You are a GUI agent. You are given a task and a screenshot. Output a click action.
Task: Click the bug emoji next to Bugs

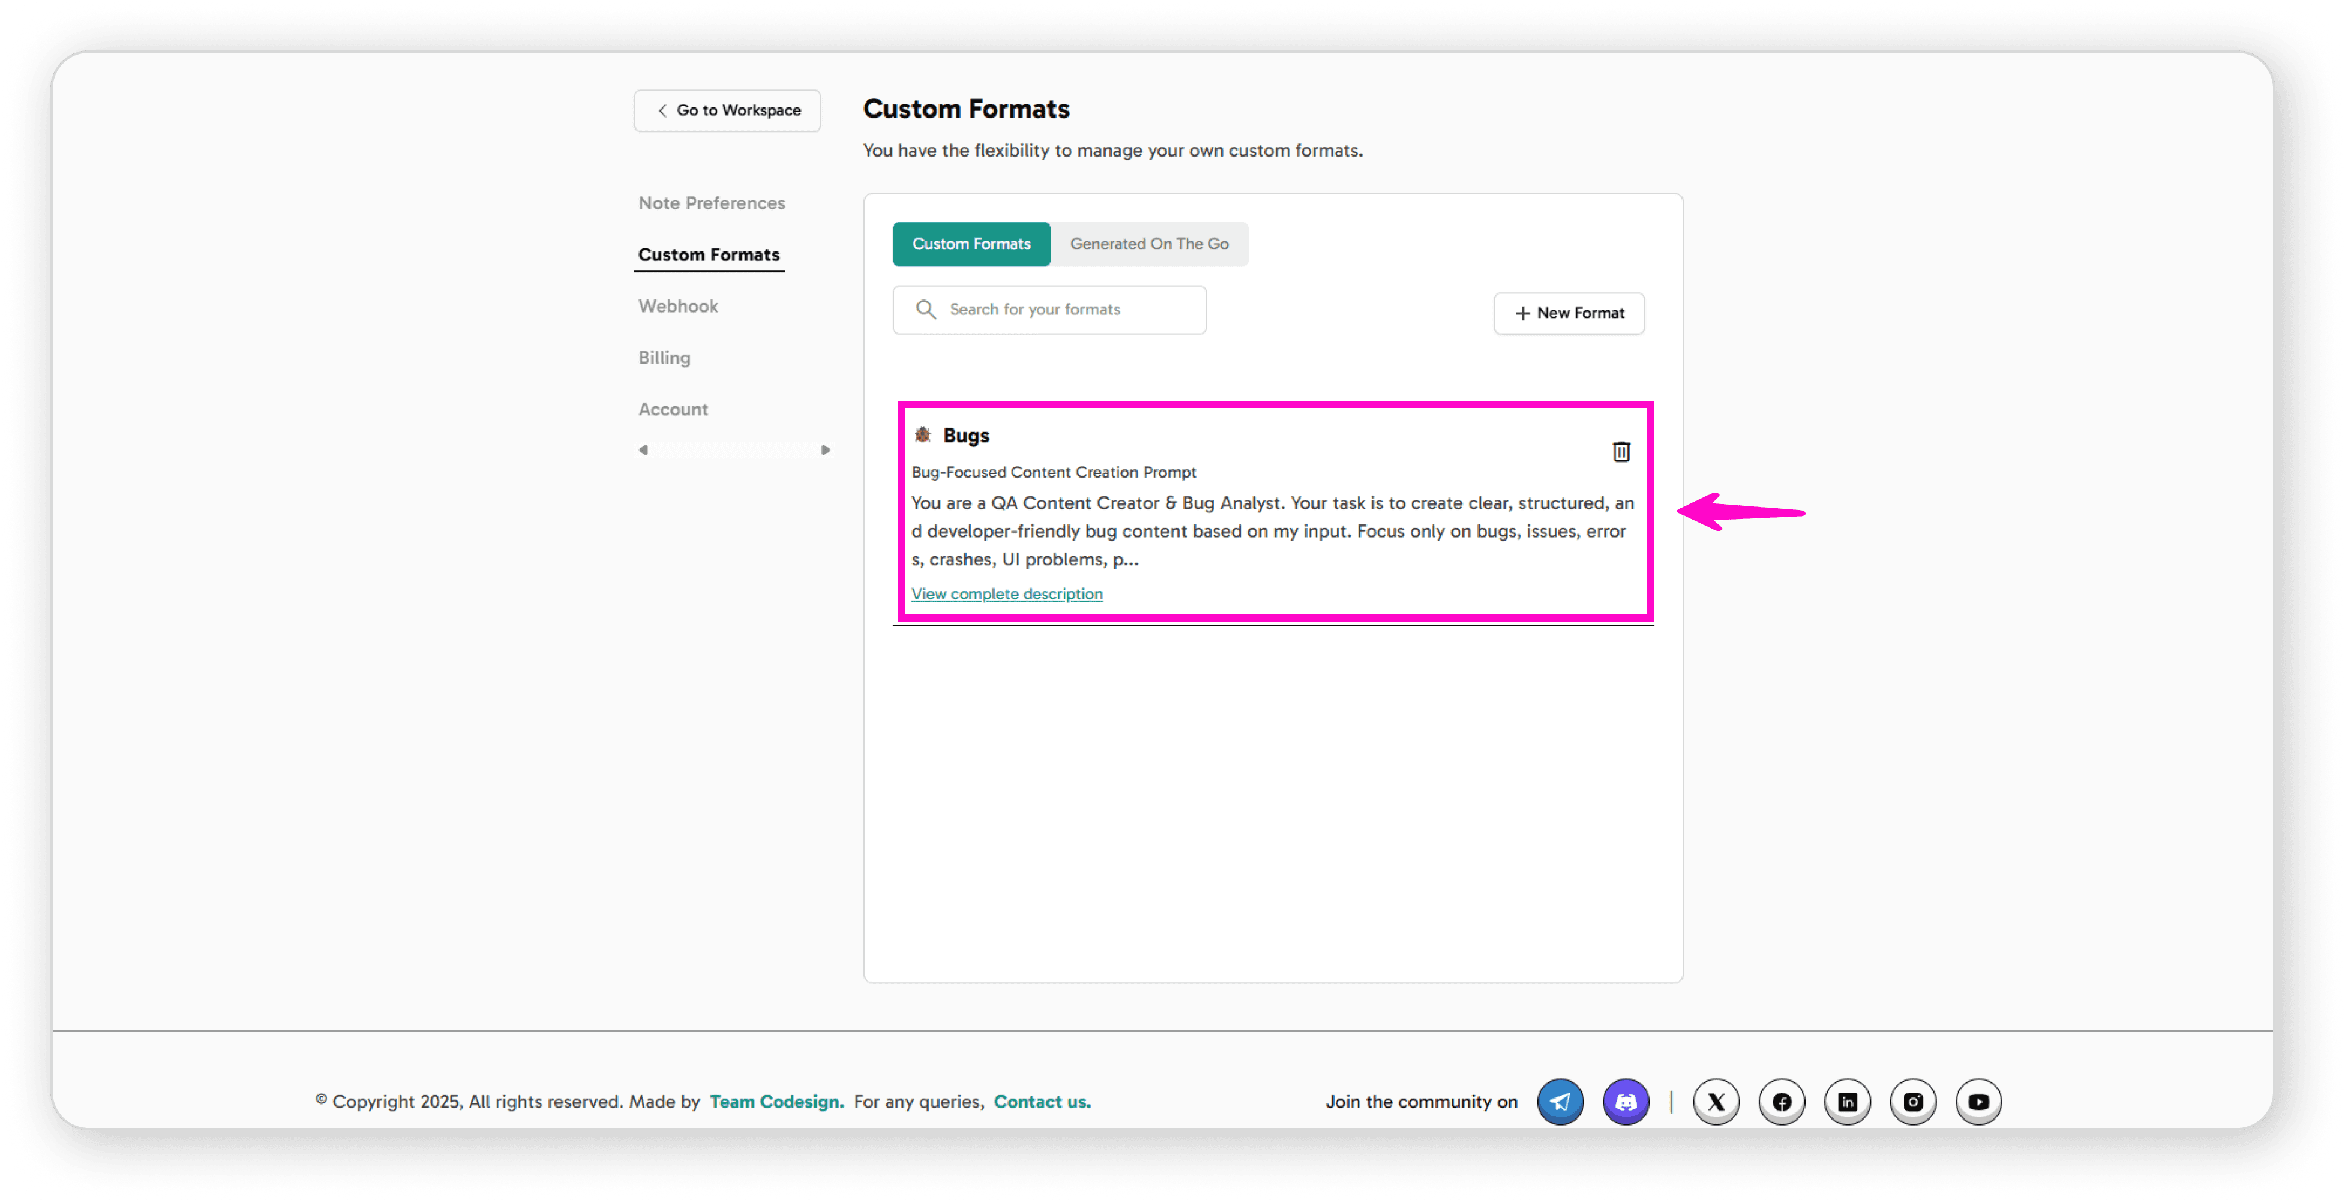click(x=922, y=434)
